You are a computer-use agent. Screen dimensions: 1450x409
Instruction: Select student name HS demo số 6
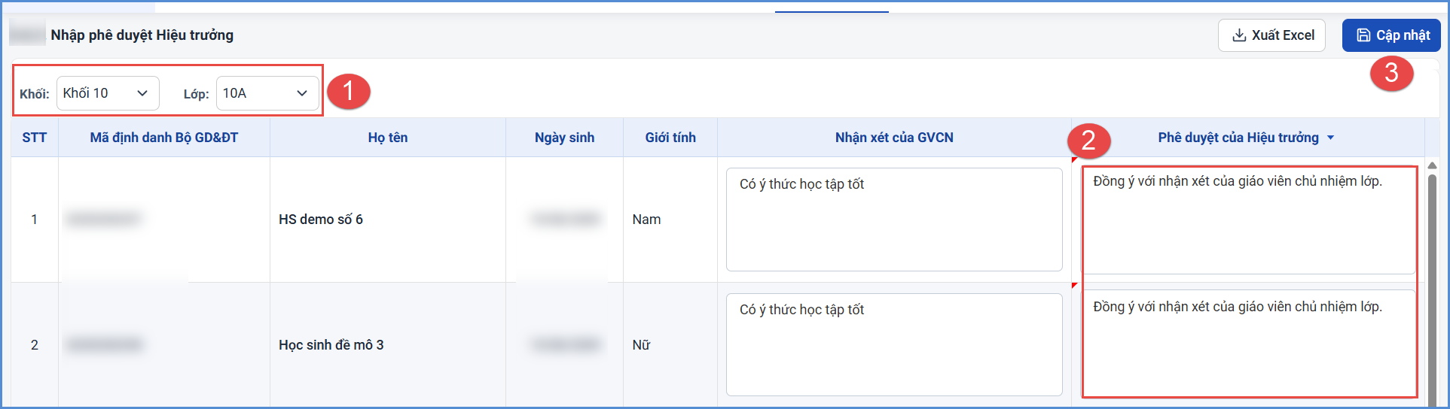pyautogui.click(x=321, y=220)
